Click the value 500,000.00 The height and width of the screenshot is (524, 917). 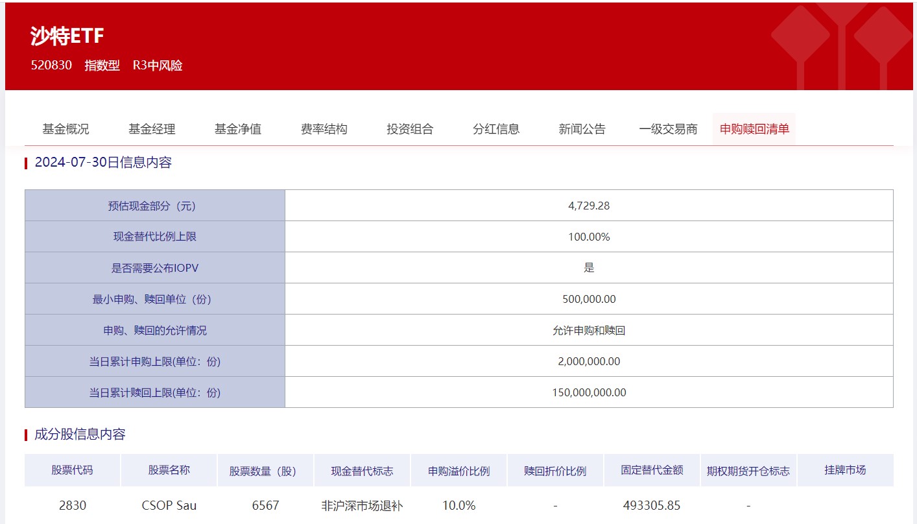pos(589,299)
